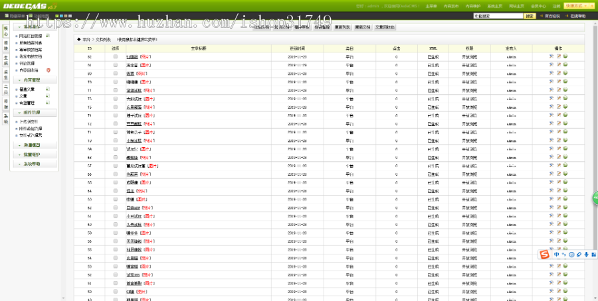Screen dimensions: 598x301
Task: Click into the 功能搜索 input field
Action: click(497, 15)
